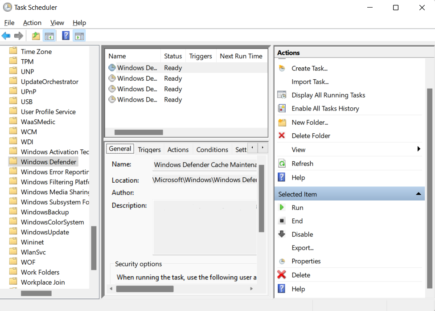Select the WindowsBackup folder
Screen dimensions: 435x311
(45, 212)
